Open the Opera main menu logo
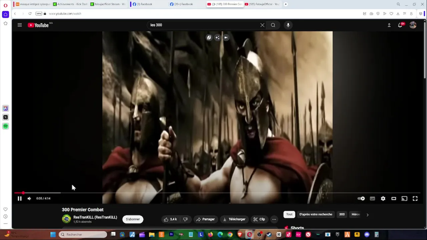 [5, 5]
